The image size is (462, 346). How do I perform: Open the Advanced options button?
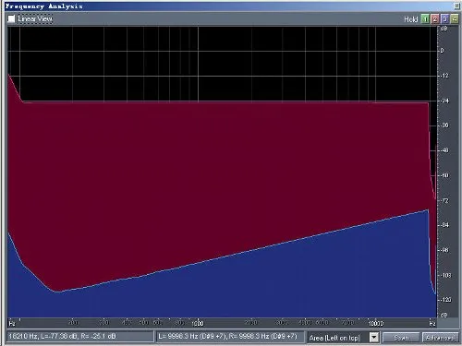pos(441,338)
